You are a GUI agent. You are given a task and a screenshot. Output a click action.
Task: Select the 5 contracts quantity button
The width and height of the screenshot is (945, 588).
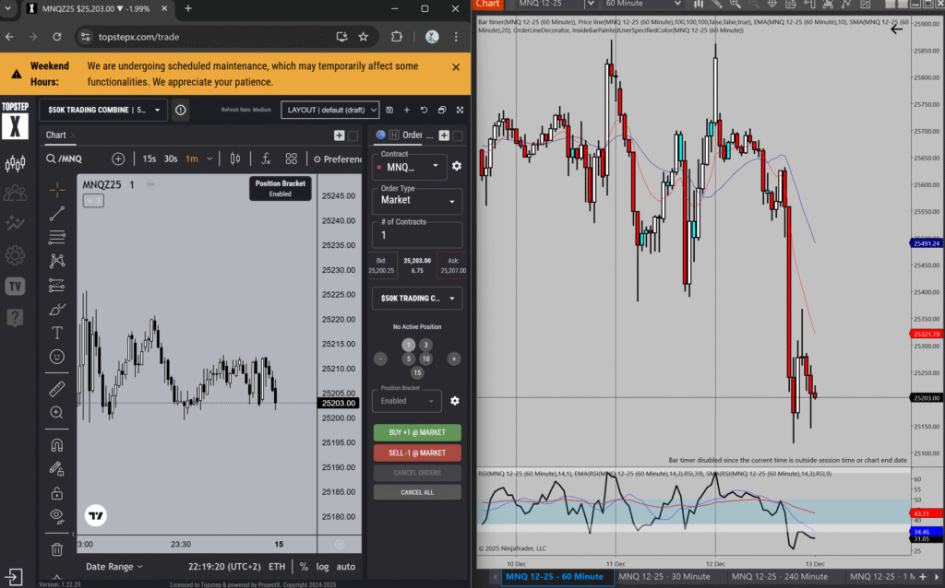[409, 359]
